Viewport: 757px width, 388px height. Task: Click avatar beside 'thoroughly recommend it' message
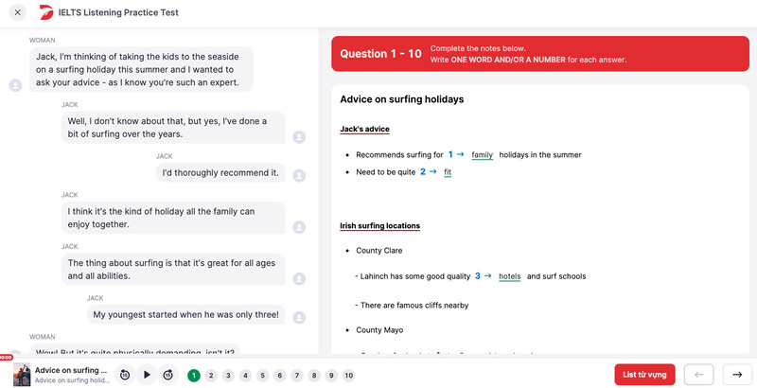[299, 176]
